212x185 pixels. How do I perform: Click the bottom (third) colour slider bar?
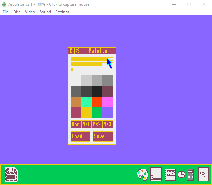[92, 69]
